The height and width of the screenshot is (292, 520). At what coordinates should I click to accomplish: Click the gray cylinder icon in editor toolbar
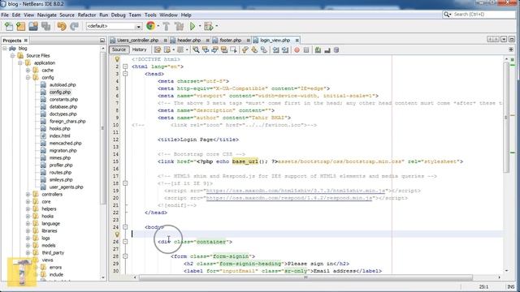(336, 50)
